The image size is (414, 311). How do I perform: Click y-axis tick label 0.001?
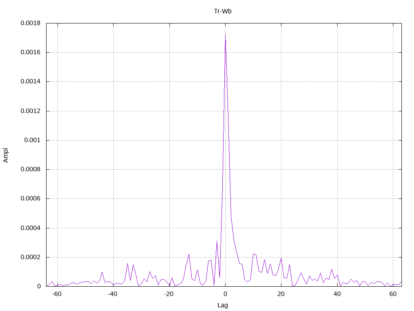[x=32, y=140]
